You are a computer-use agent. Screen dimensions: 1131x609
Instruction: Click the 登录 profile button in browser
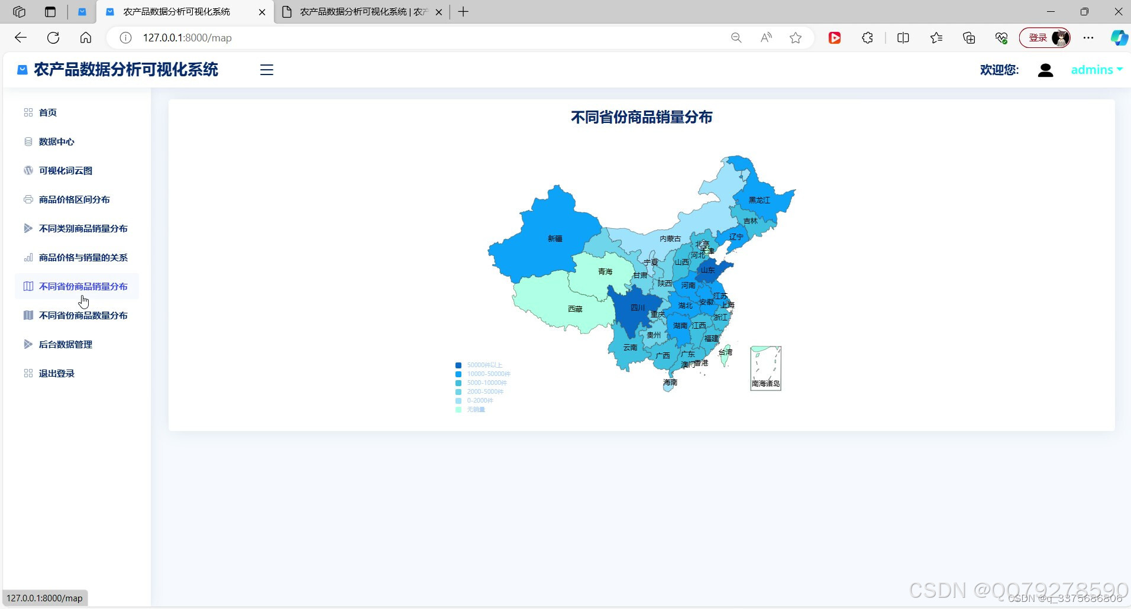pos(1045,38)
